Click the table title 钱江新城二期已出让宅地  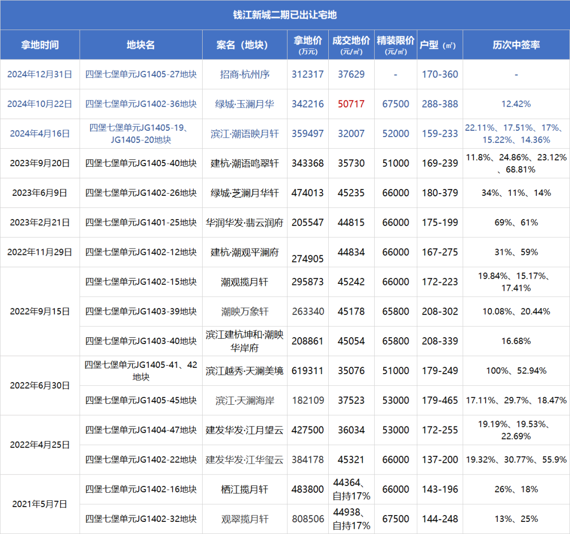tap(284, 15)
